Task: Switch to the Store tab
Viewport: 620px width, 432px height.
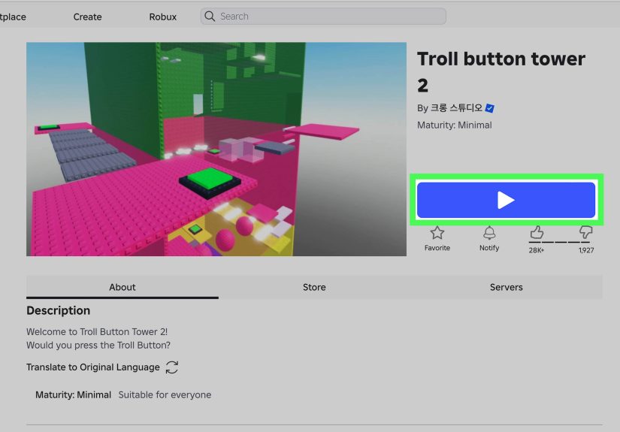Action: [314, 287]
